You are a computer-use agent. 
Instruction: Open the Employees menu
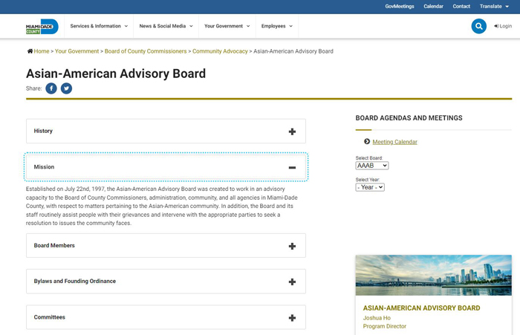click(277, 26)
